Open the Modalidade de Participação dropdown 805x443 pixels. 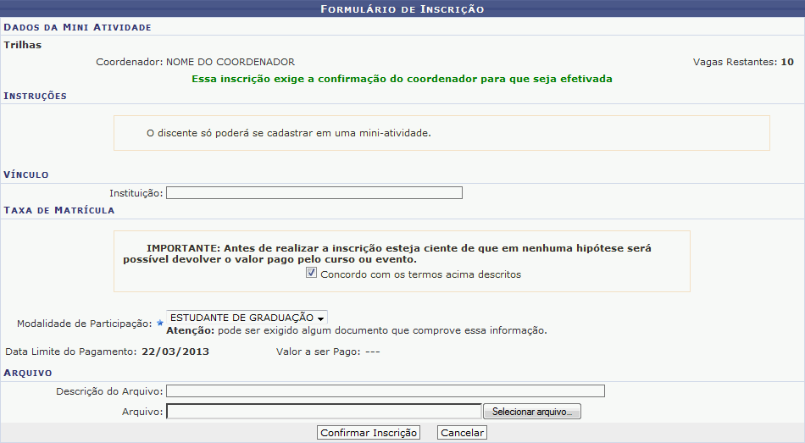247,318
